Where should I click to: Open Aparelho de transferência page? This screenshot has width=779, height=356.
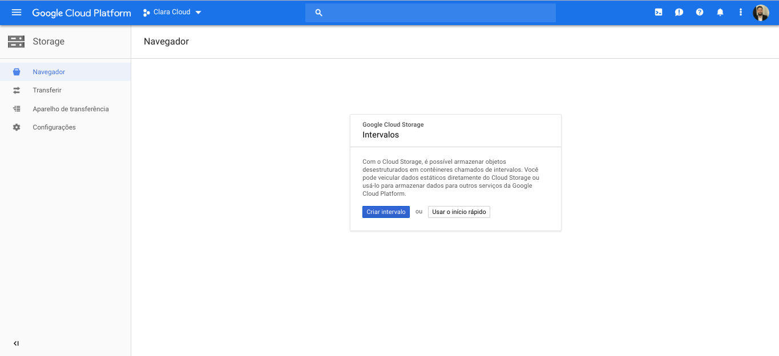[x=65, y=109]
